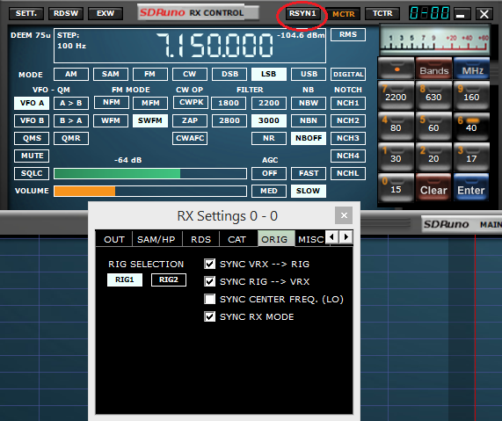Uncheck SYNC RX MODE checkbox

pos(210,316)
